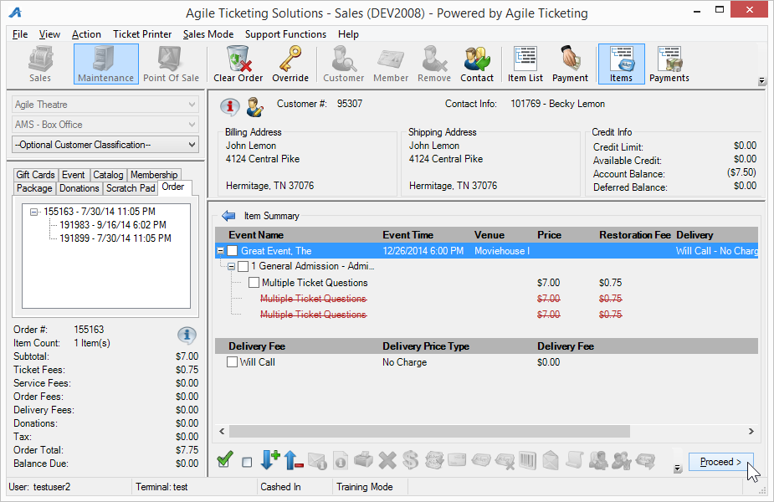Open the Support Functions menu
This screenshot has height=502, width=774.
pos(285,34)
